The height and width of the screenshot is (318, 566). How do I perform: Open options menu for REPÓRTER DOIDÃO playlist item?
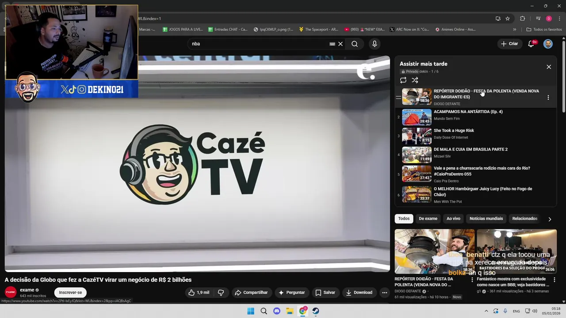(548, 97)
